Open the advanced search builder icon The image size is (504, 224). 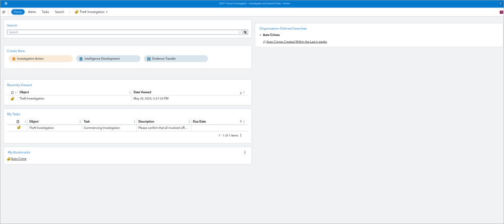click(245, 32)
